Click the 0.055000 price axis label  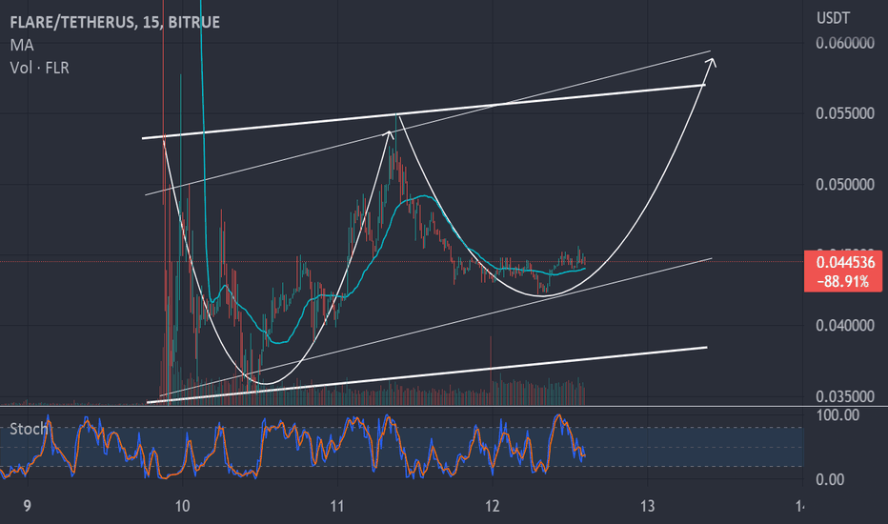pyautogui.click(x=845, y=113)
